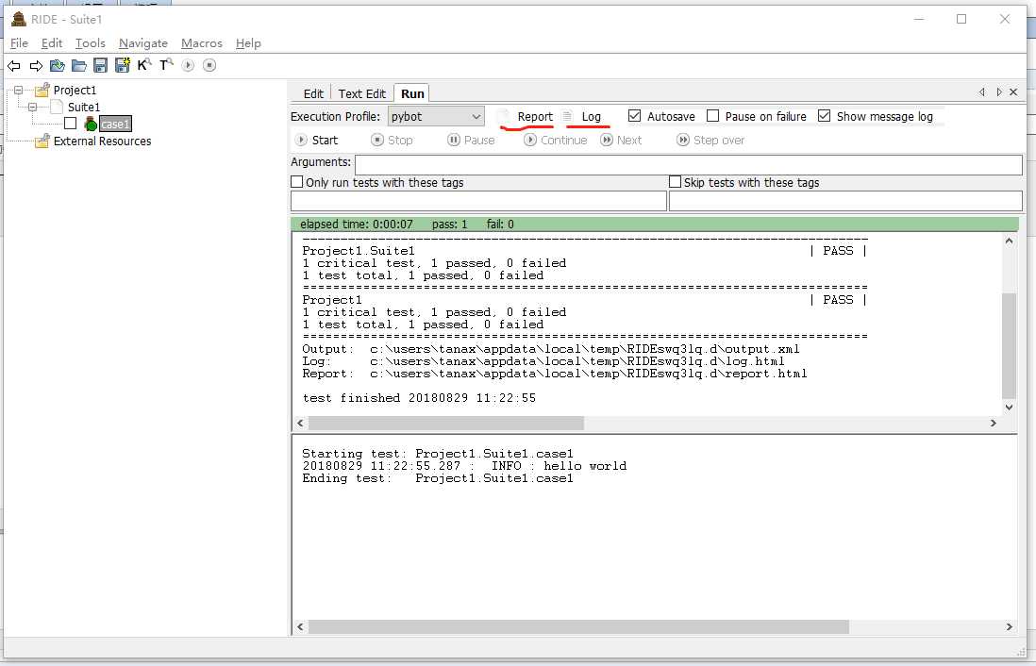Click the green passed-test robot icon for case1
Image resolution: width=1036 pixels, height=666 pixels.
coord(91,124)
